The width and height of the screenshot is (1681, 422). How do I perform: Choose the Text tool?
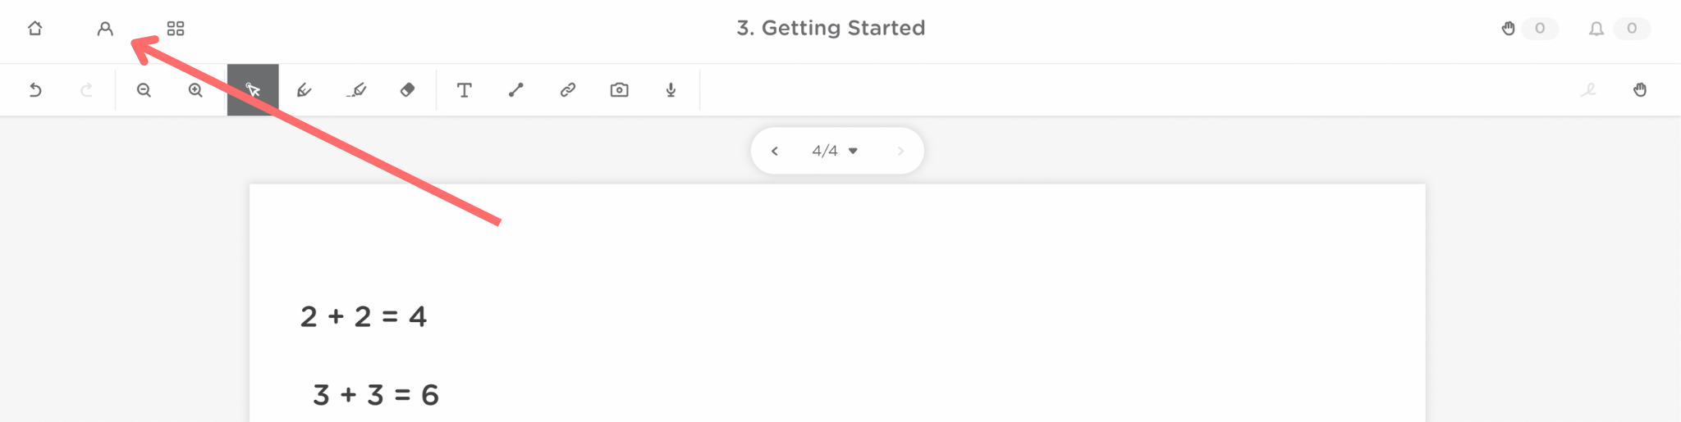tap(465, 90)
